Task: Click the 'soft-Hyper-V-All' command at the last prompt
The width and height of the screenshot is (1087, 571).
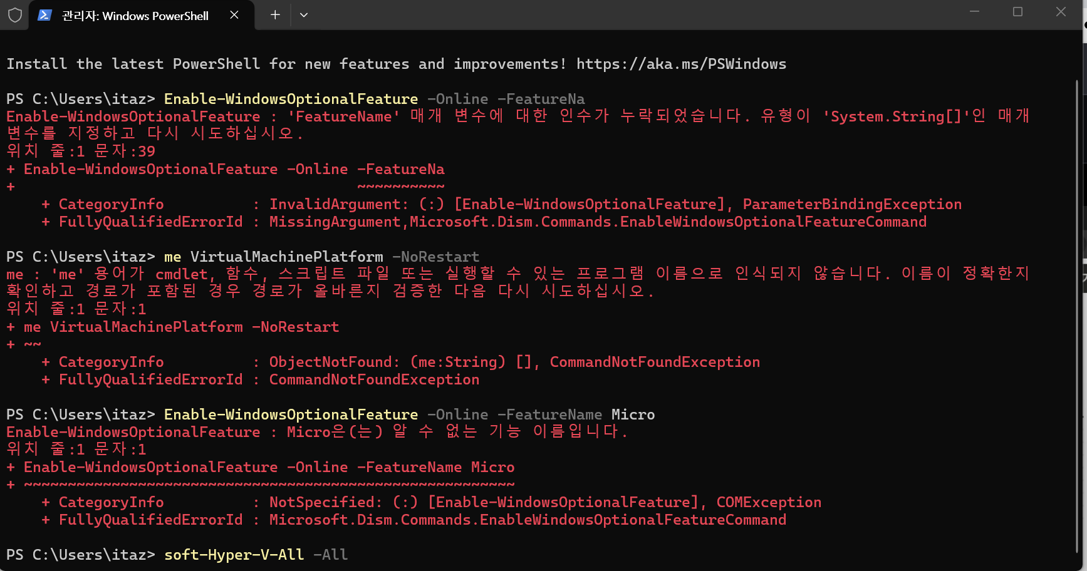Action: [x=234, y=555]
